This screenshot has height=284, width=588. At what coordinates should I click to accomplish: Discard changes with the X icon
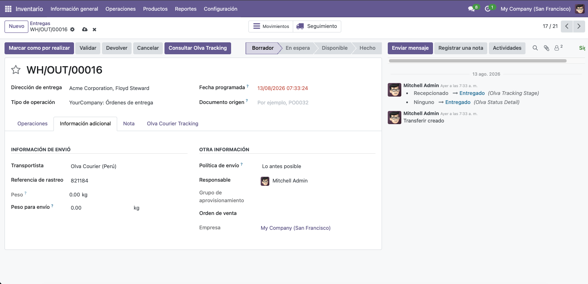coord(95,30)
